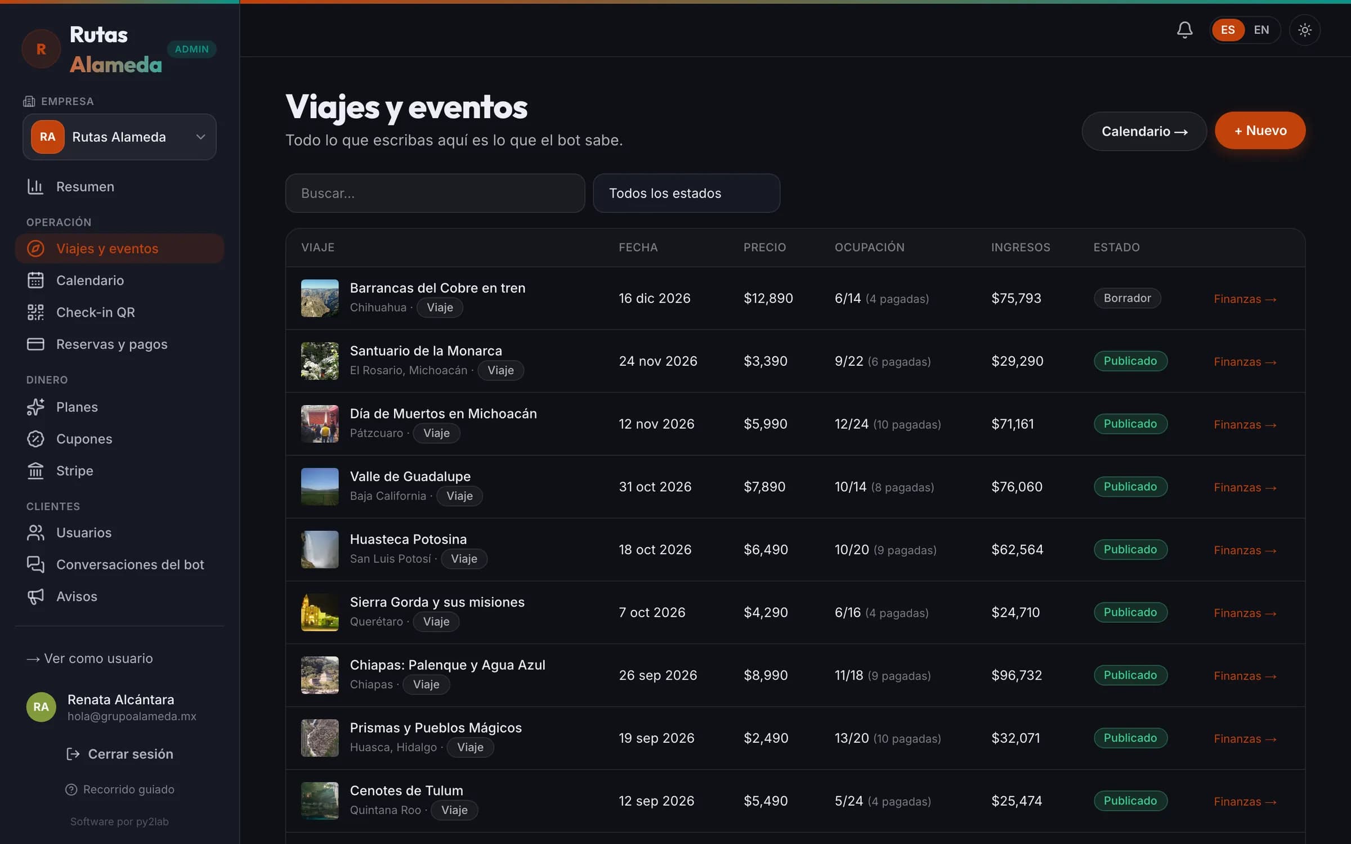Viewport: 1351px width, 844px height.
Task: Open the Cupones page
Action: click(119, 439)
